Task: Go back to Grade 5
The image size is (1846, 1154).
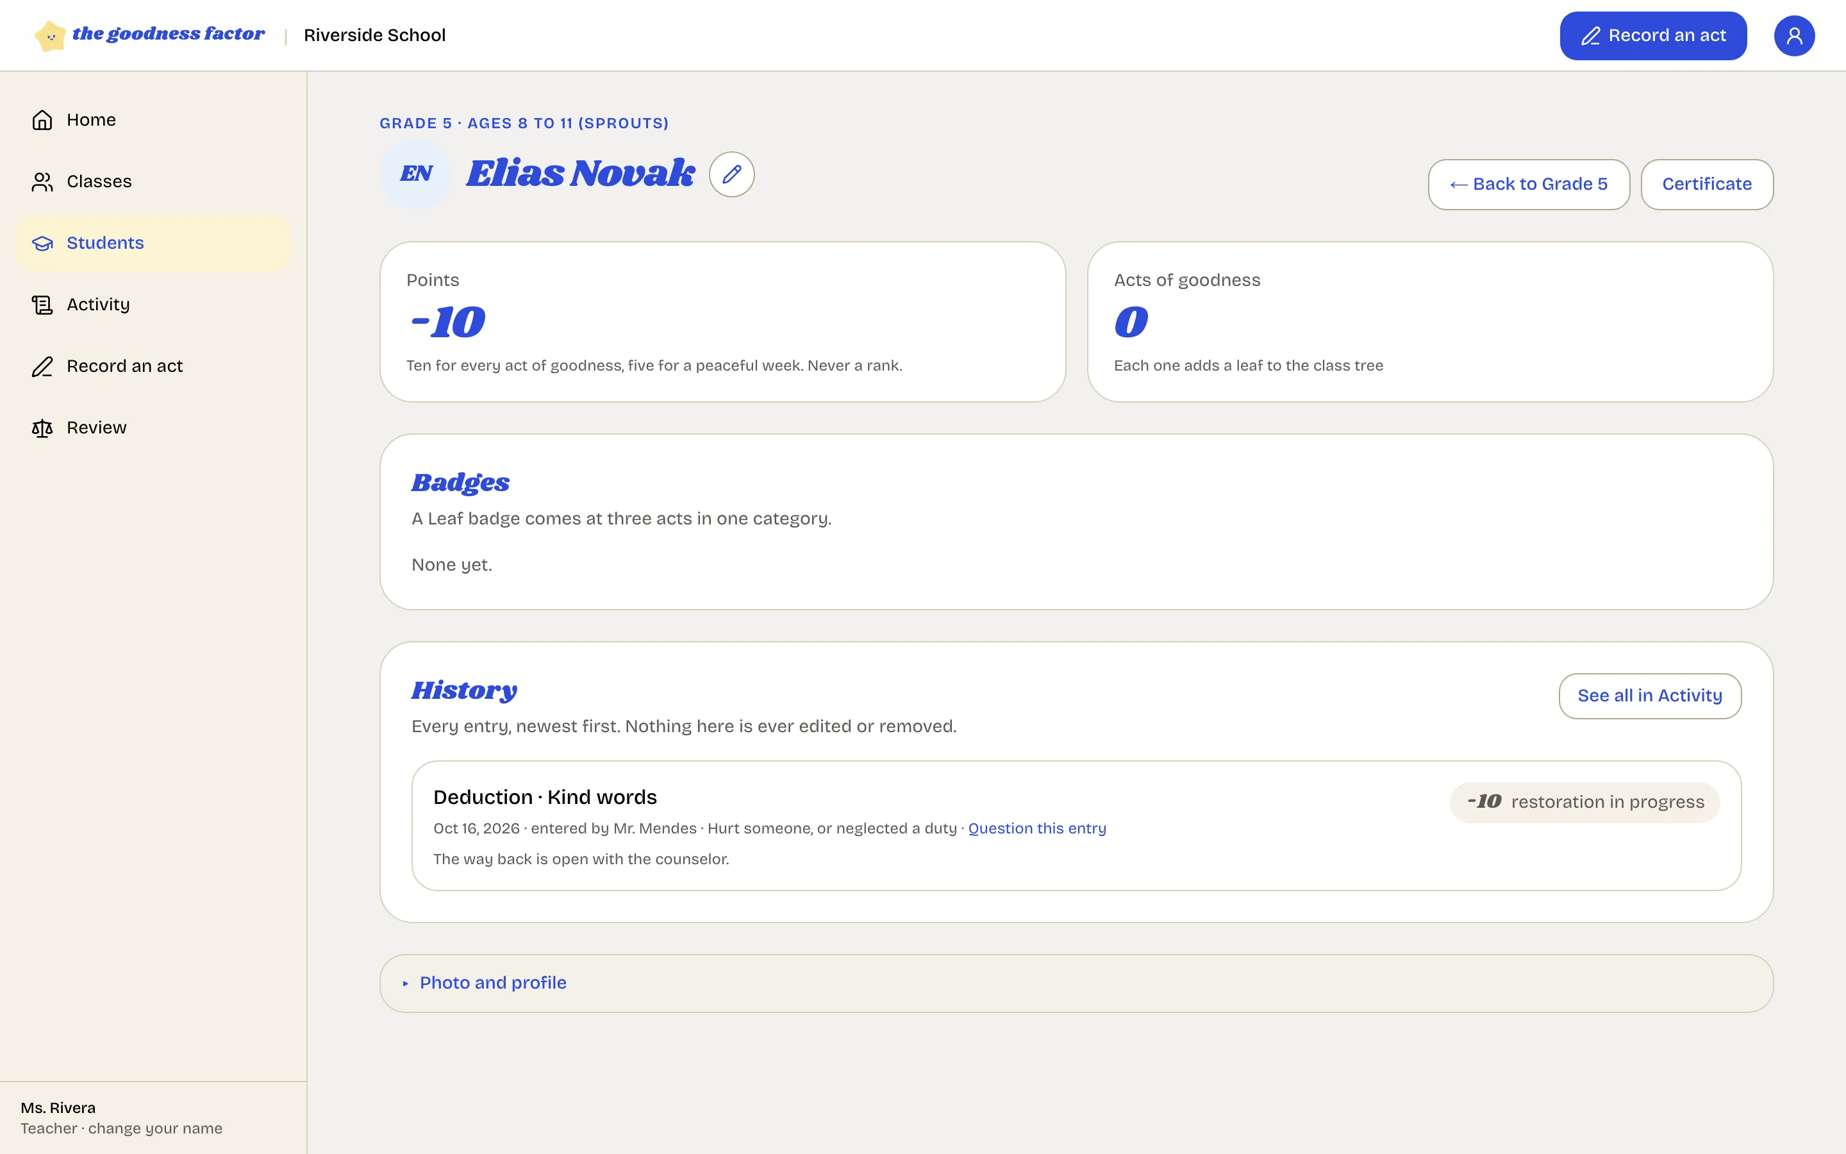Action: 1529,184
